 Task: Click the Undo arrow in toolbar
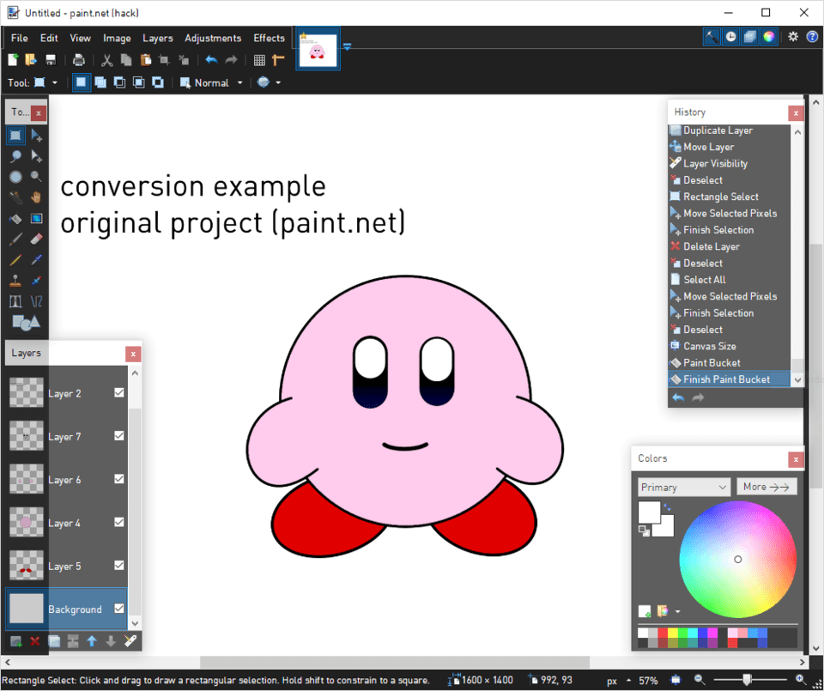pos(211,60)
